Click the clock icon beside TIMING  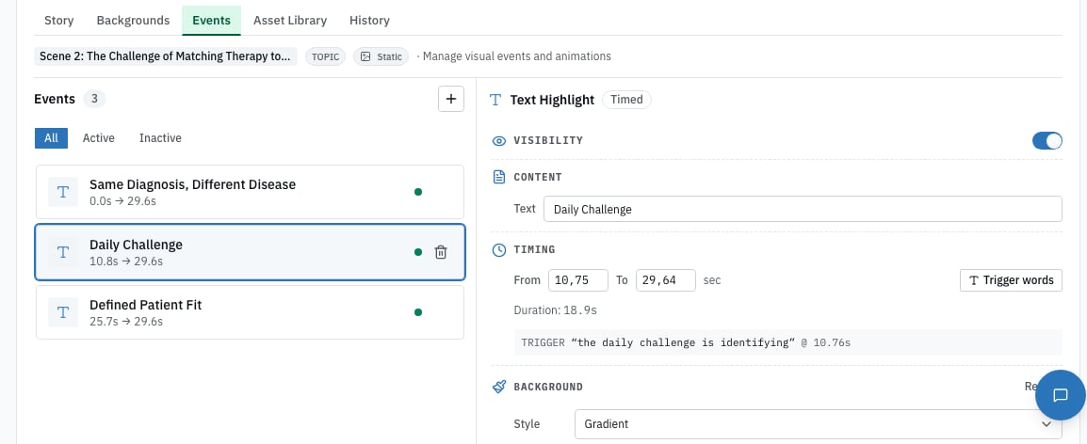tap(499, 250)
